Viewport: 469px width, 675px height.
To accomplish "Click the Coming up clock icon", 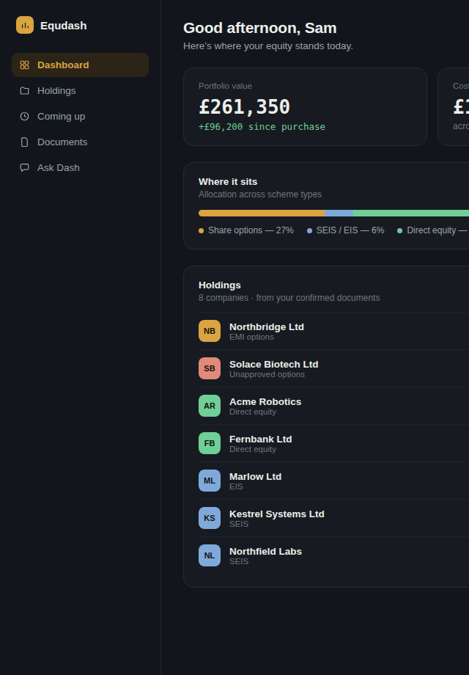I will [24, 116].
